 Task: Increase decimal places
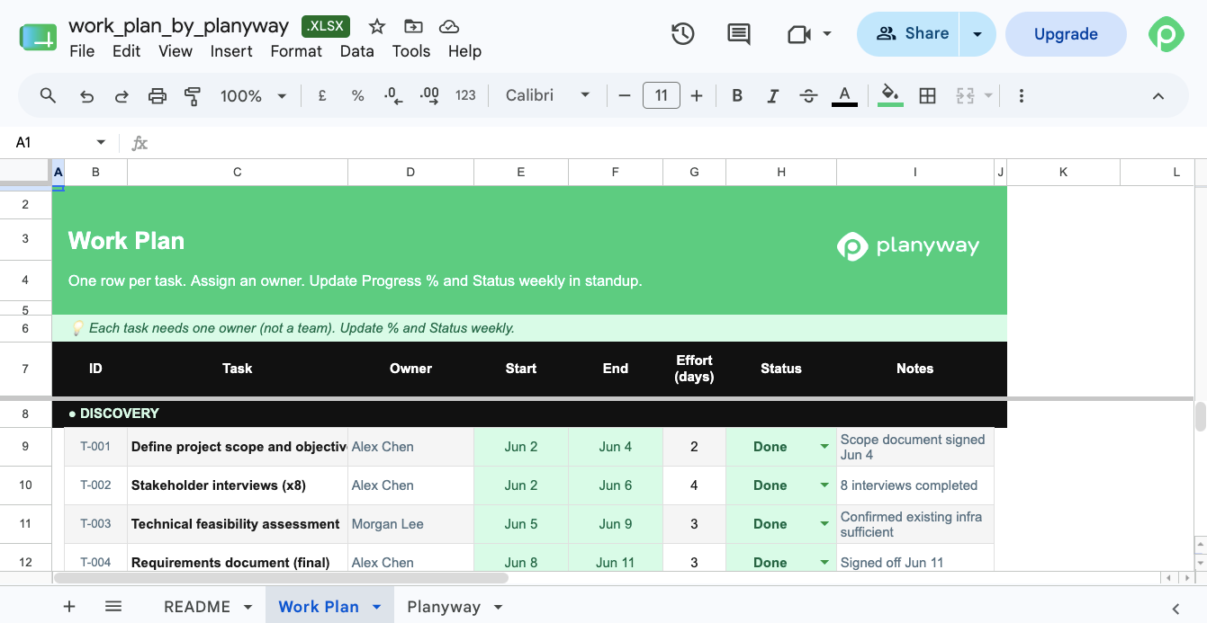point(429,95)
